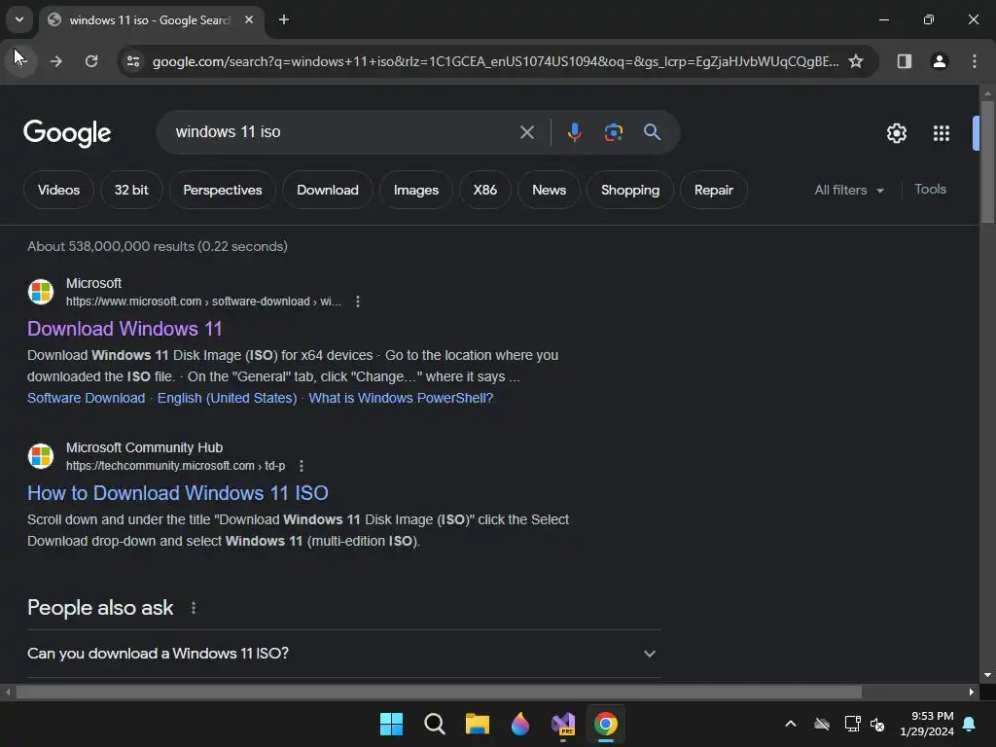Click the address bar URL
Image resolution: width=996 pixels, height=747 pixels.
point(495,61)
